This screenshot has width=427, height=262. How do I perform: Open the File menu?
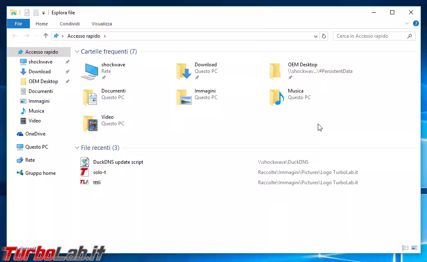[x=18, y=24]
